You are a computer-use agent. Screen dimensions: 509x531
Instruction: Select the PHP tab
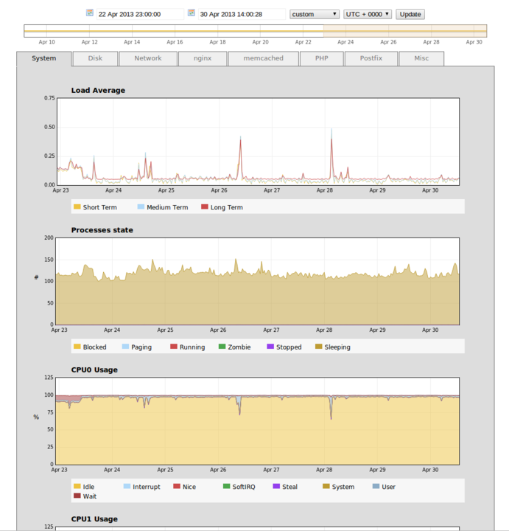(x=321, y=58)
